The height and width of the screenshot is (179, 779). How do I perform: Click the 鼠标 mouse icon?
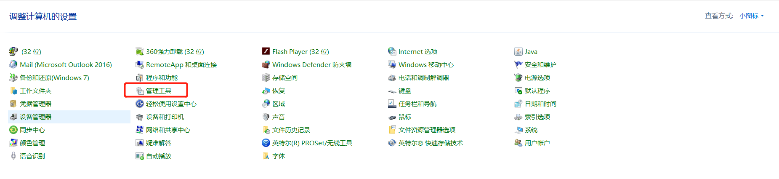click(x=392, y=117)
